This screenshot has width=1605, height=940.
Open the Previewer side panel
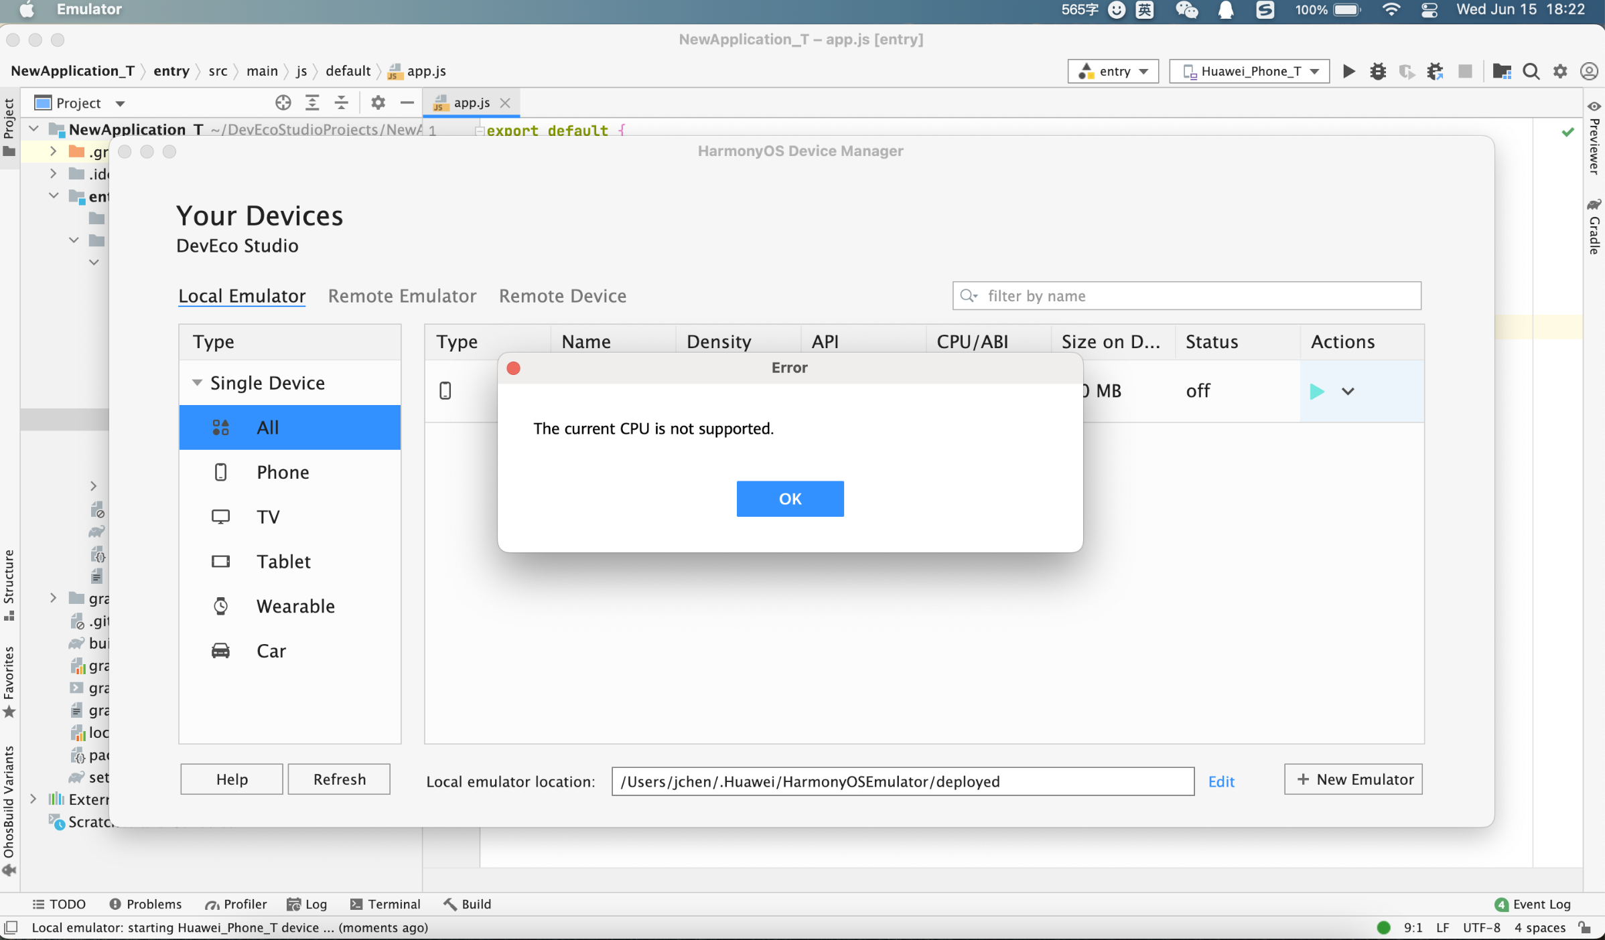point(1594,137)
